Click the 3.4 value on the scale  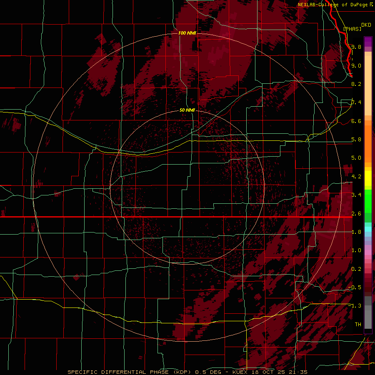(356, 195)
